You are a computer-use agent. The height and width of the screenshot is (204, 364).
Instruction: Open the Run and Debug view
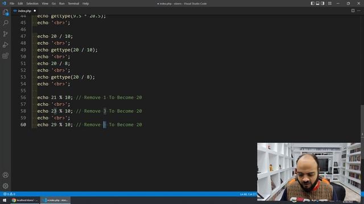tap(5, 45)
